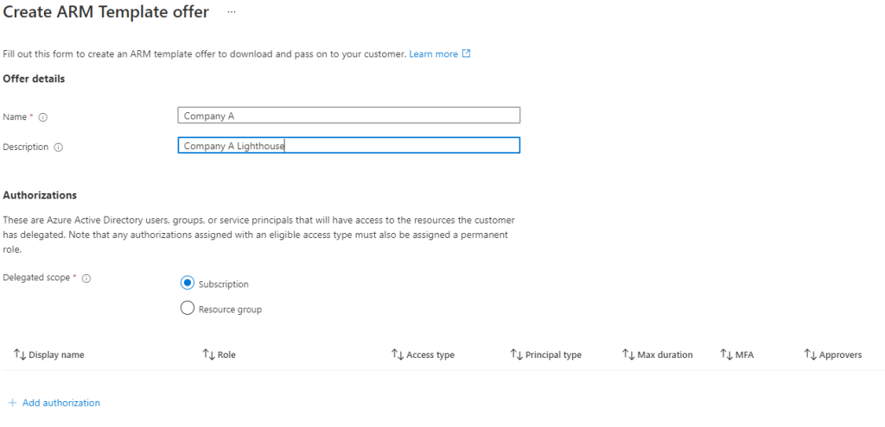The image size is (885, 427).
Task: Click the sort arrows icon for Role
Action: point(208,355)
